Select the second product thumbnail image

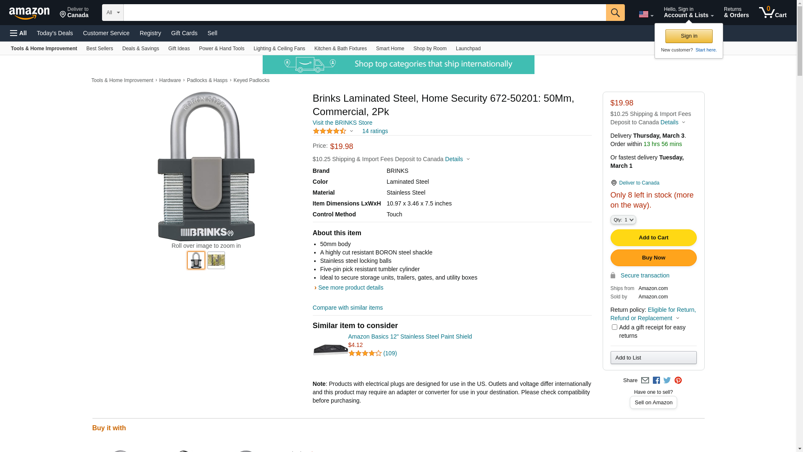pyautogui.click(x=216, y=260)
